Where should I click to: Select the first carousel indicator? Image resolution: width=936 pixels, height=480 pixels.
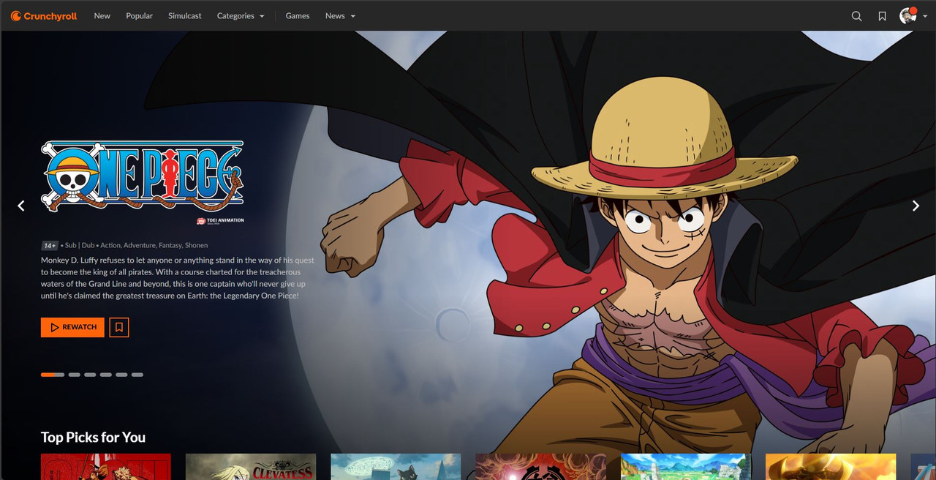coord(53,375)
